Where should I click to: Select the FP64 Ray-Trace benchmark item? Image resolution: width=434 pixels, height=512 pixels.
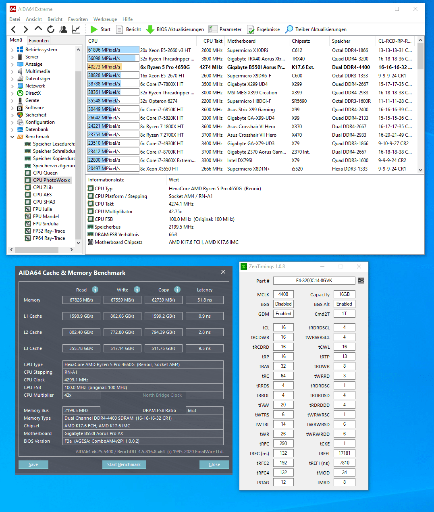49,238
